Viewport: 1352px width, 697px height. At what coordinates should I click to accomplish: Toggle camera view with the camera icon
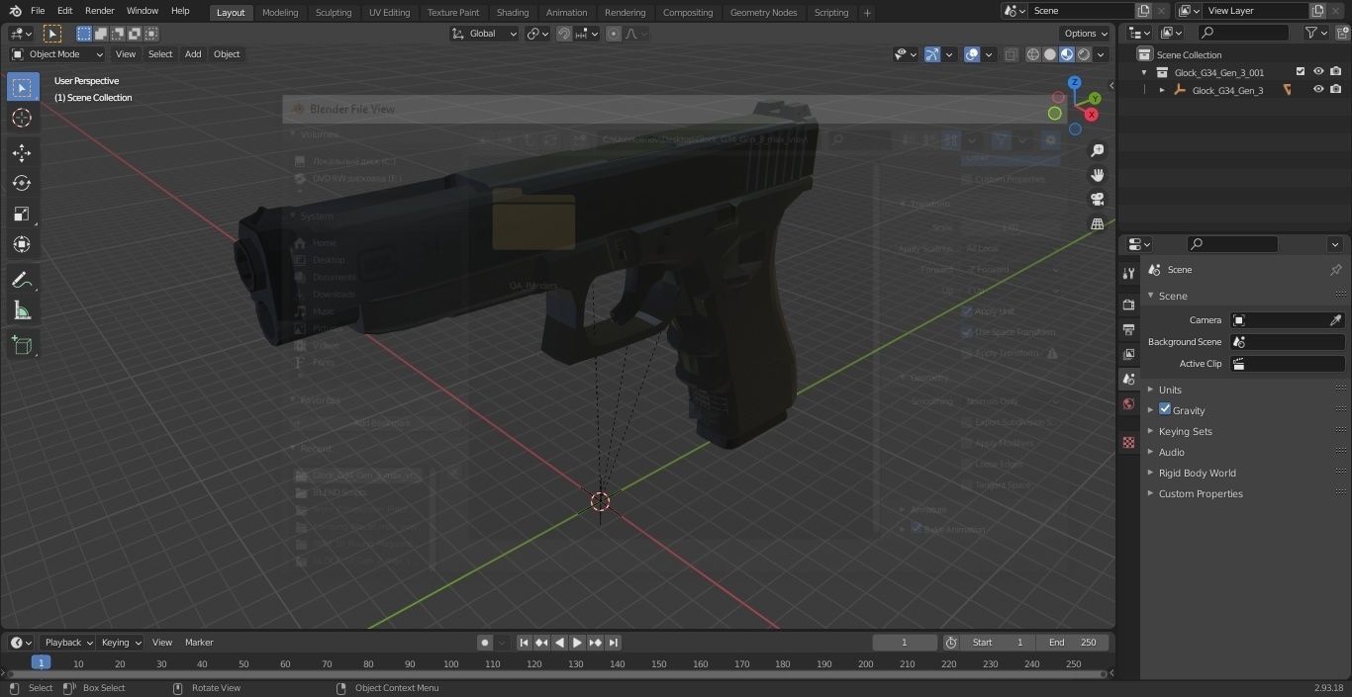1097,200
